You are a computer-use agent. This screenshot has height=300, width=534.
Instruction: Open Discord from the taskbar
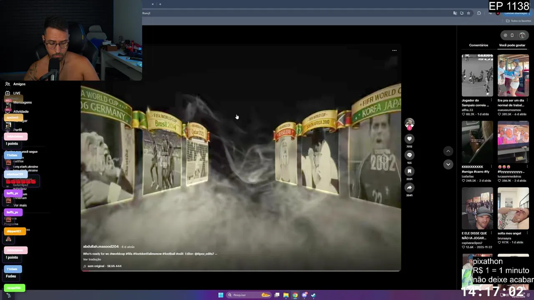point(304,295)
